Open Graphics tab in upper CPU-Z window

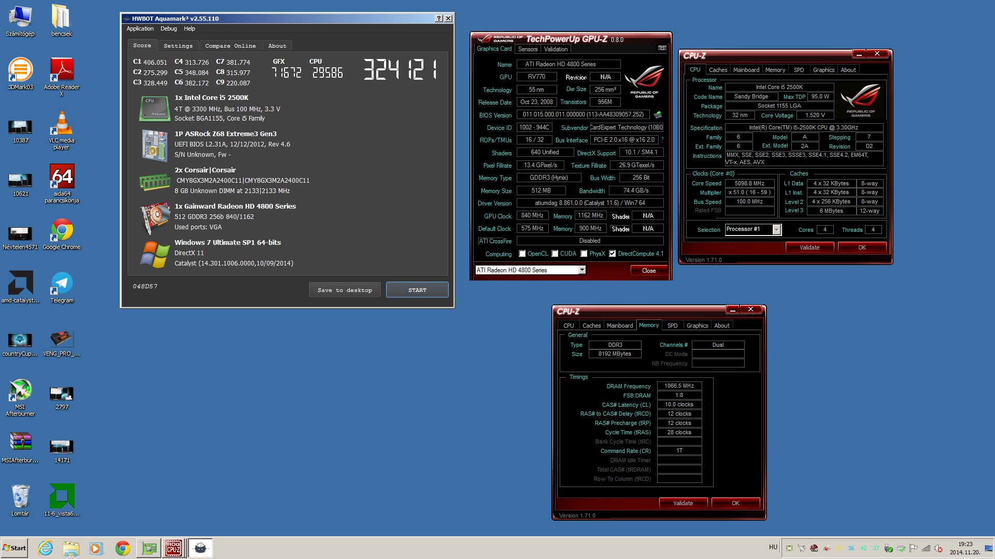[823, 70]
